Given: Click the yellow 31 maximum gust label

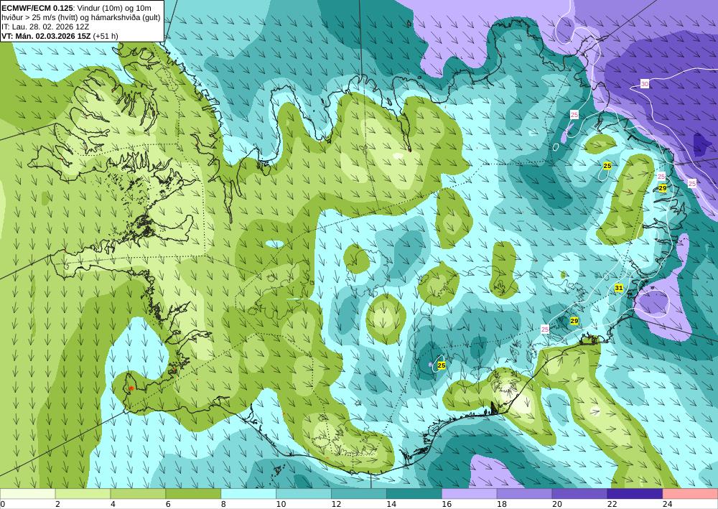Looking at the screenshot, I should coord(619,288).
